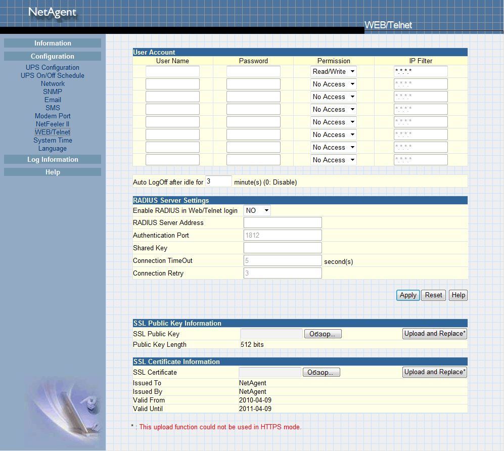Open the Information menu section
Viewport: 504px width, 451px height.
(53, 43)
